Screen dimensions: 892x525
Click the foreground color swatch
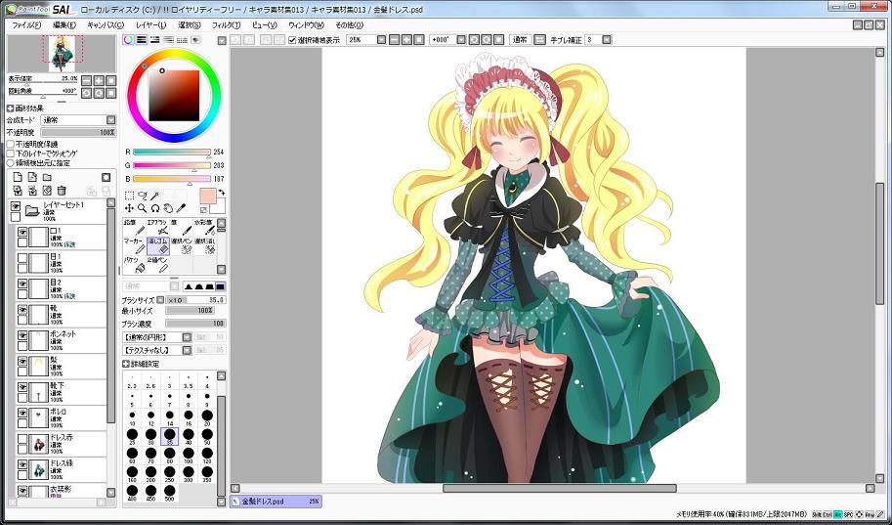coord(207,197)
